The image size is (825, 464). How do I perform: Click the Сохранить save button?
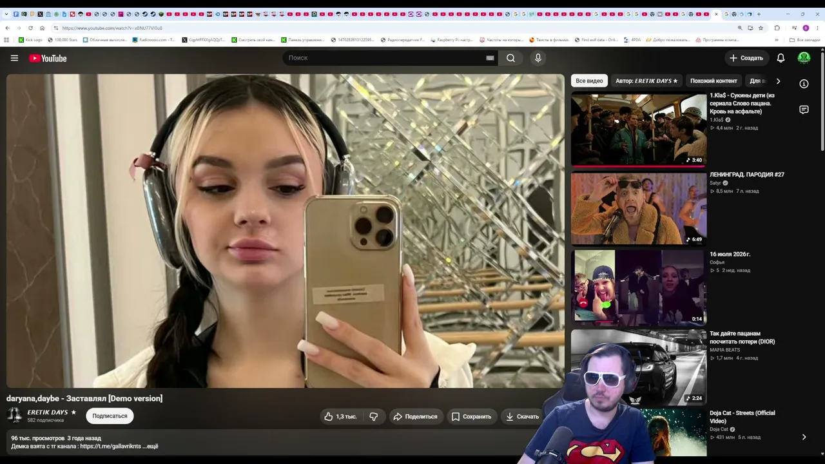471,416
